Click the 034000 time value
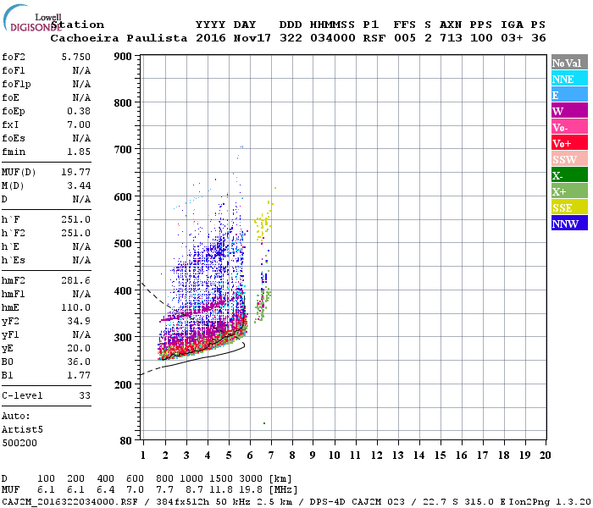 tap(333, 38)
